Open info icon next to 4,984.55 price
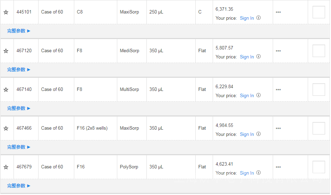 (x=258, y=134)
